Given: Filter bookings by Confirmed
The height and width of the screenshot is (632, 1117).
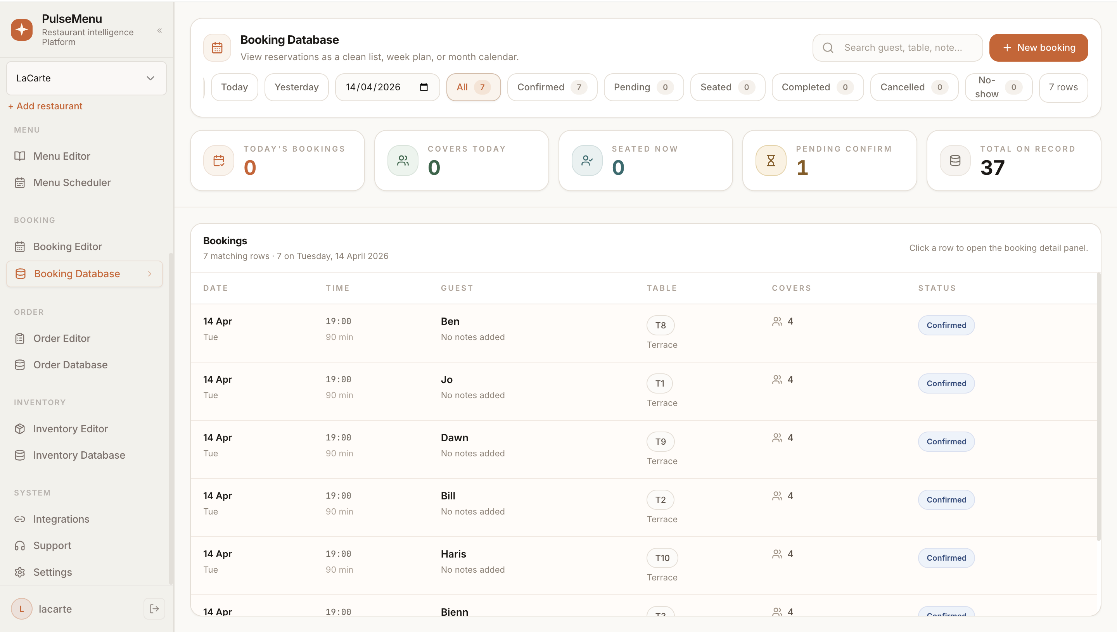Looking at the screenshot, I should point(552,87).
